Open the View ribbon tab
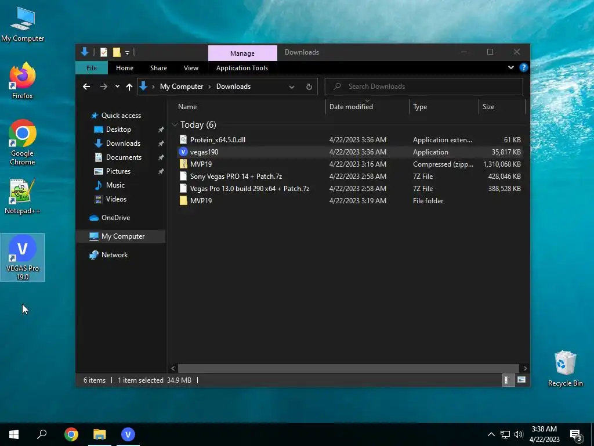 pos(191,68)
